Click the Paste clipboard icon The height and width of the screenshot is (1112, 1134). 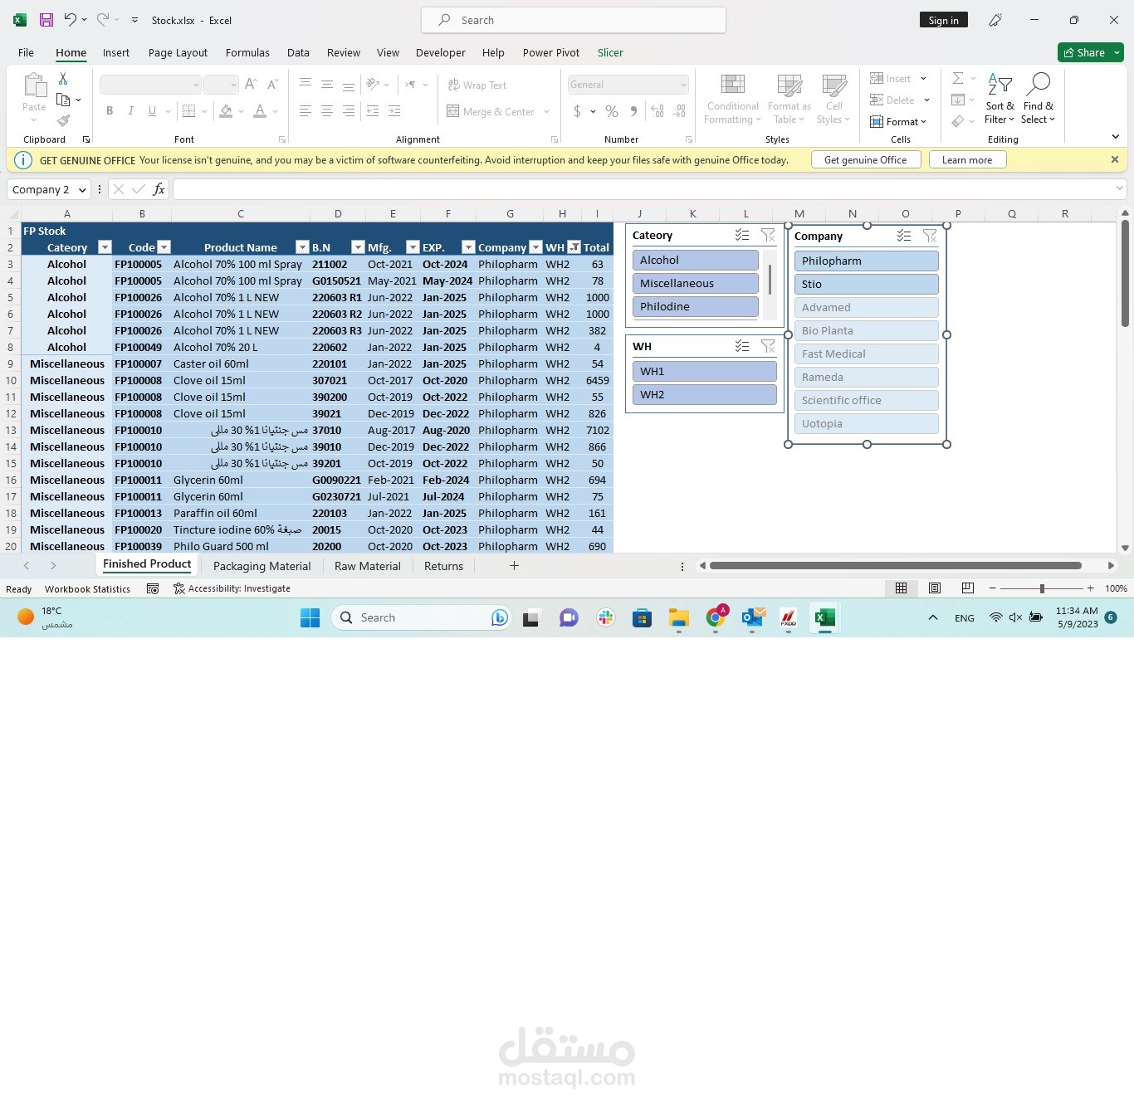pos(34,85)
